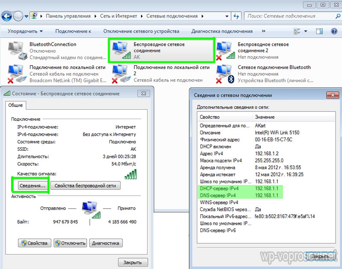Open view options dropdown arrow

tap(306, 31)
